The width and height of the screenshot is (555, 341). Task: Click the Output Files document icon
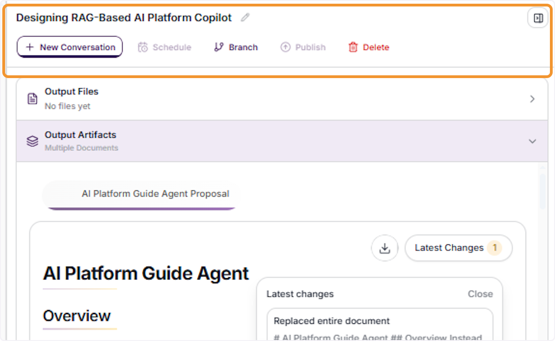(32, 99)
